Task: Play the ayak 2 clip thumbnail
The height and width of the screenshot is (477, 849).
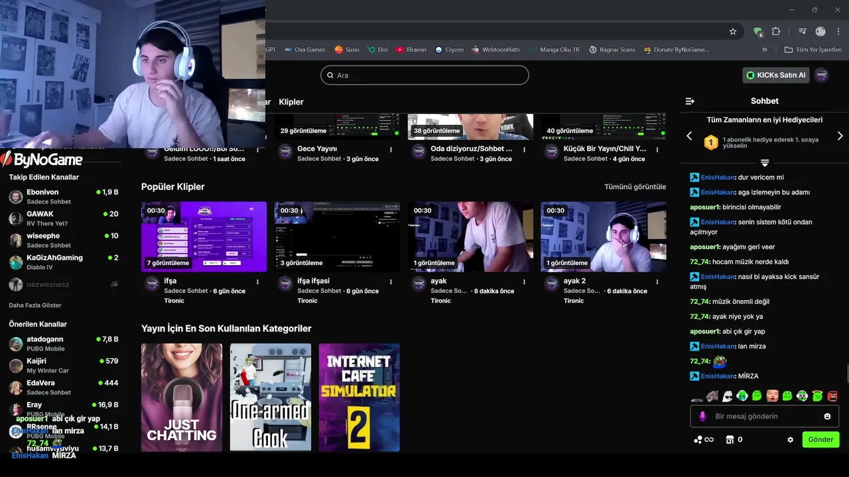Action: [604, 237]
